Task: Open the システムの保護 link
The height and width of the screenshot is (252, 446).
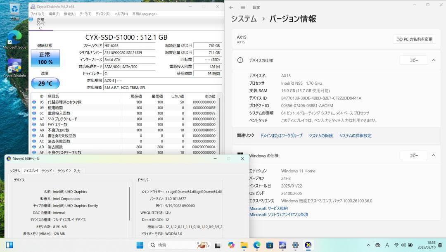Action: pos(320,136)
